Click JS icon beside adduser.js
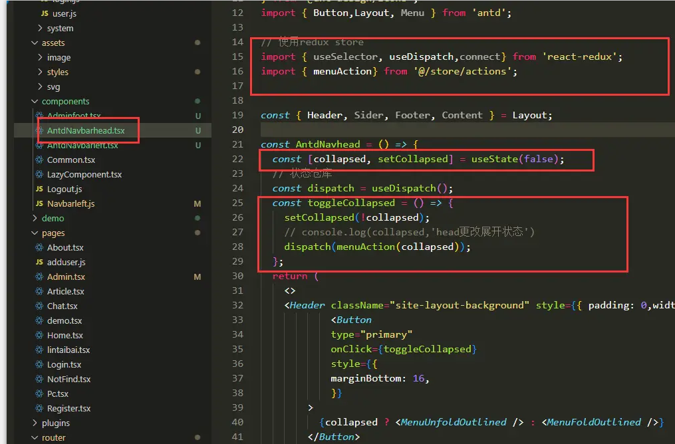Viewport: 675px width, 444px height. pos(40,263)
